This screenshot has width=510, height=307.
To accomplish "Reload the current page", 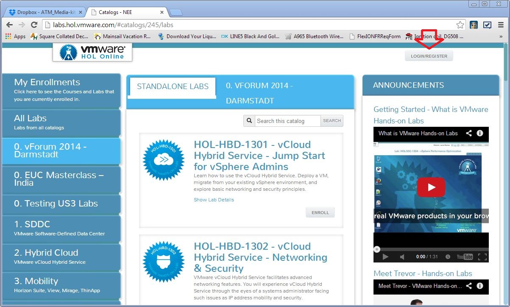I will [x=34, y=24].
